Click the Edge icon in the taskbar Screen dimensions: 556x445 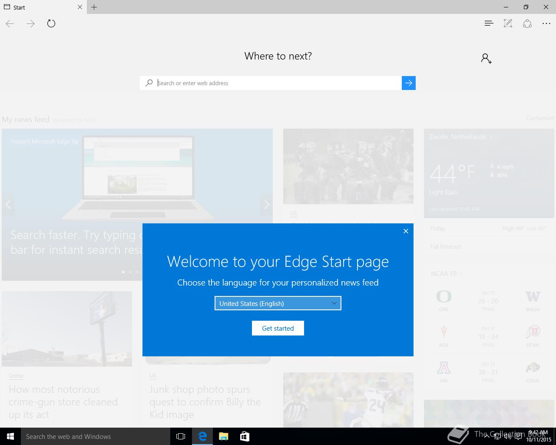coord(202,436)
